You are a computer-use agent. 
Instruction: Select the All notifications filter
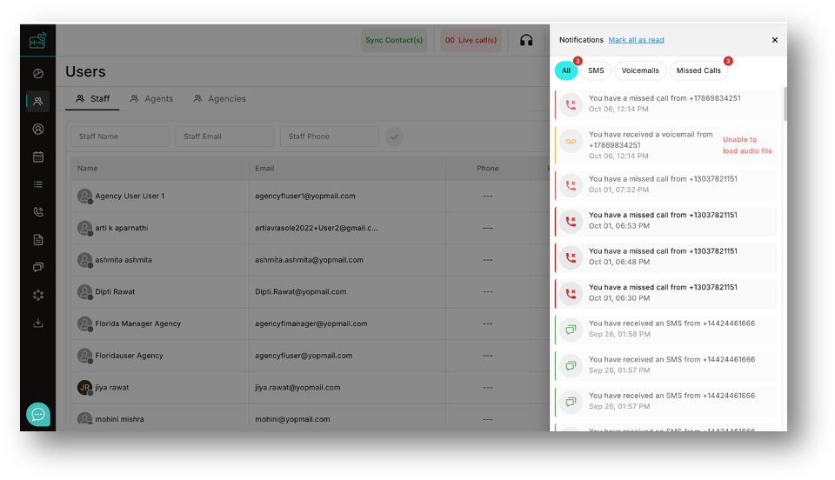[x=566, y=70]
